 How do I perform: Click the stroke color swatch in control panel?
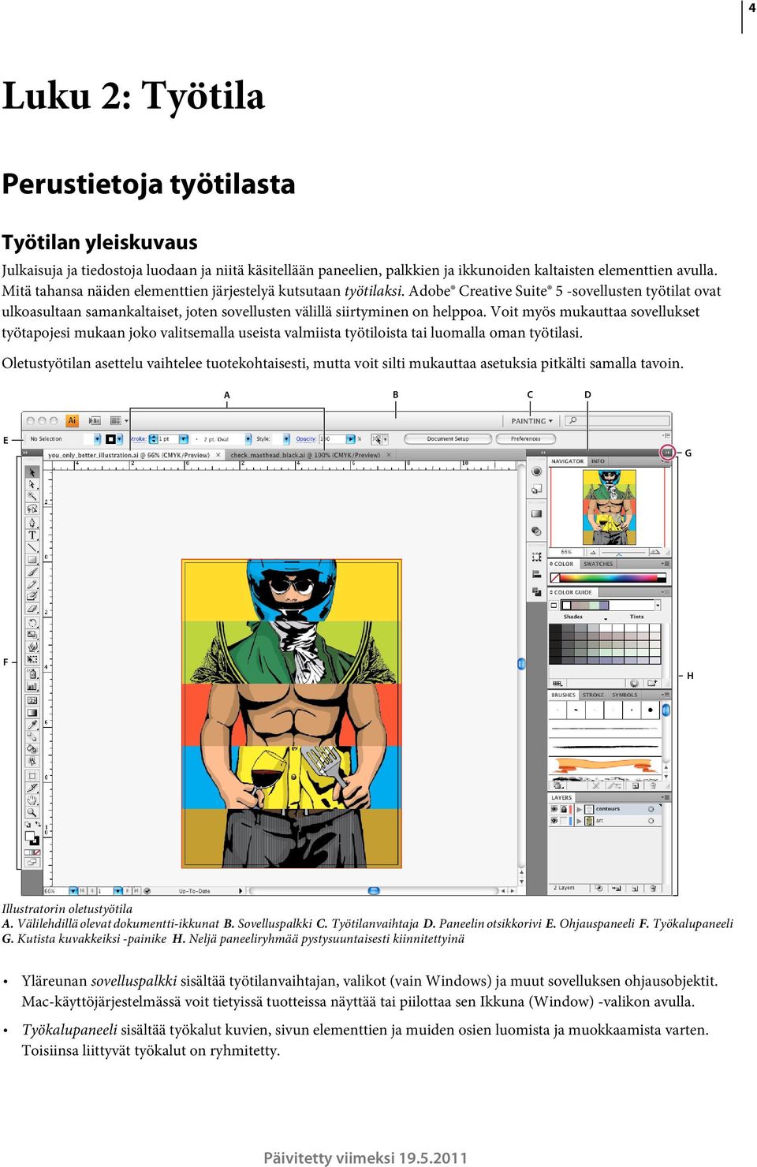(111, 438)
